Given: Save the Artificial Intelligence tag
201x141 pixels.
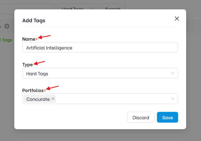Looking at the screenshot, I should point(167,117).
